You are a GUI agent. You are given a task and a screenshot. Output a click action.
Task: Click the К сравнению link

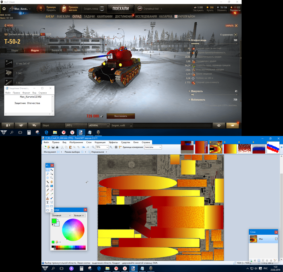(229, 35)
